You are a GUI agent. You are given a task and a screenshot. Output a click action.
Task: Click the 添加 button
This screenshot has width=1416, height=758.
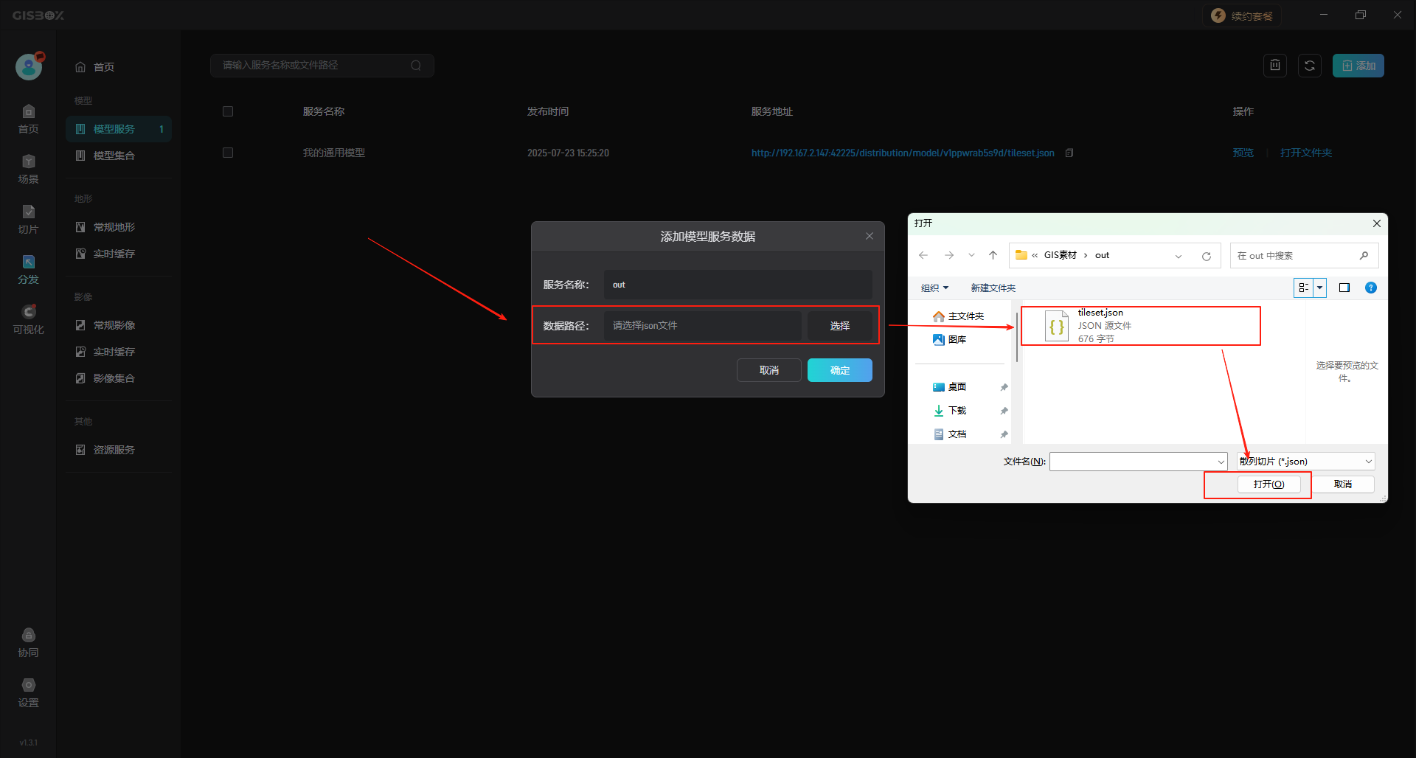[x=1358, y=66]
